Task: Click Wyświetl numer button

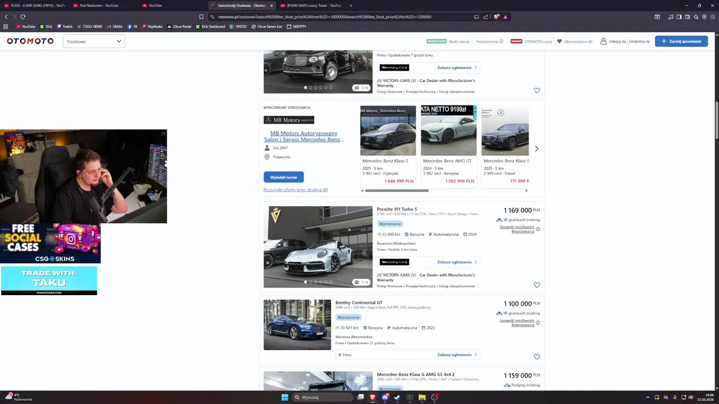Action: (284, 177)
